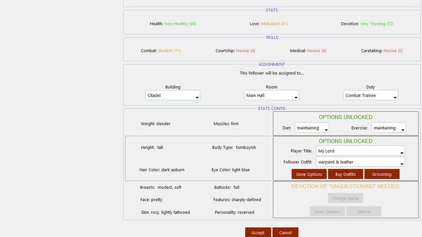Open the Building dropdown showing Citadel
This screenshot has width=422, height=237.
tap(172, 95)
